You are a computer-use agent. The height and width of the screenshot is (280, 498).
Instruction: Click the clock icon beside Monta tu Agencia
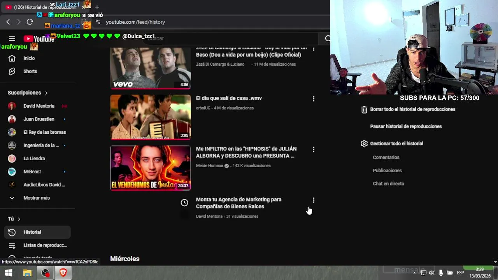(x=184, y=203)
